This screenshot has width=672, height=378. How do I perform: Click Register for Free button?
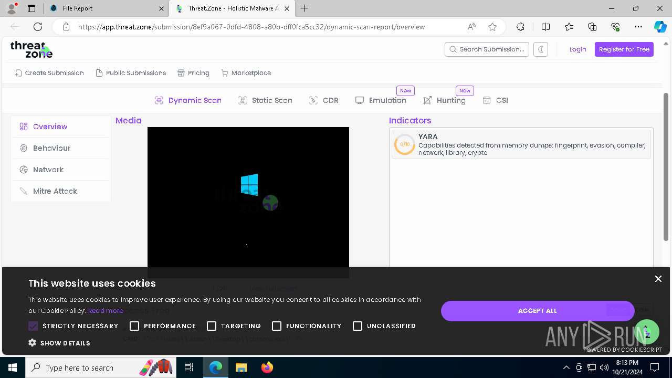point(624,49)
